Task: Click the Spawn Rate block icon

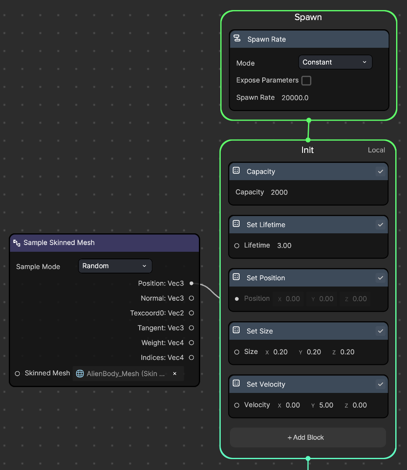Action: pos(237,39)
